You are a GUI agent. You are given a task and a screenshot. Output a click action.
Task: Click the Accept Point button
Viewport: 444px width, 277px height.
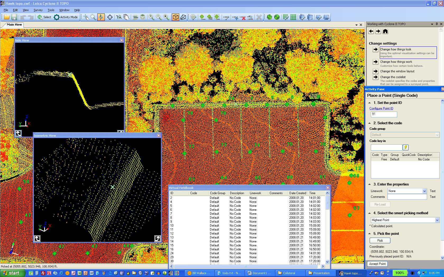[377, 264]
